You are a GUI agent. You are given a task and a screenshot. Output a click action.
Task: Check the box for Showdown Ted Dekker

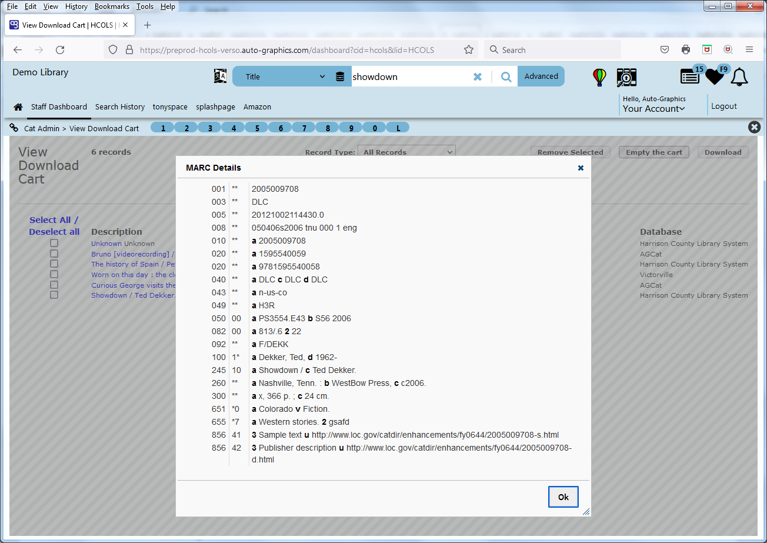[x=54, y=295]
